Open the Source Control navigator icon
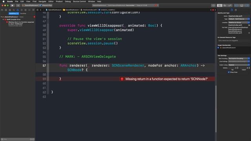Image resolution: width=251 pixels, height=141 pixels. click(6, 10)
